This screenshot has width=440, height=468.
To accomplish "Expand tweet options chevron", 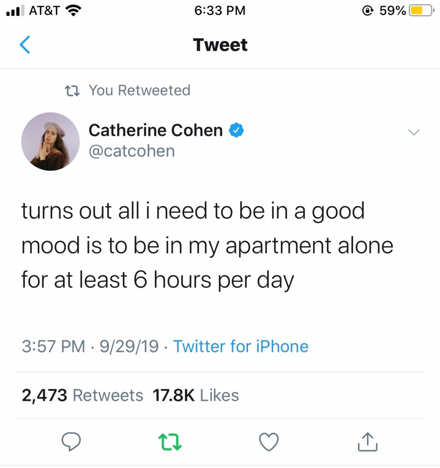I will (x=413, y=133).
